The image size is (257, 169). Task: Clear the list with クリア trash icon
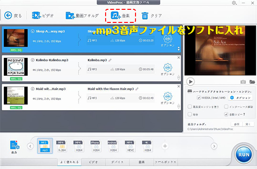tap(151, 16)
